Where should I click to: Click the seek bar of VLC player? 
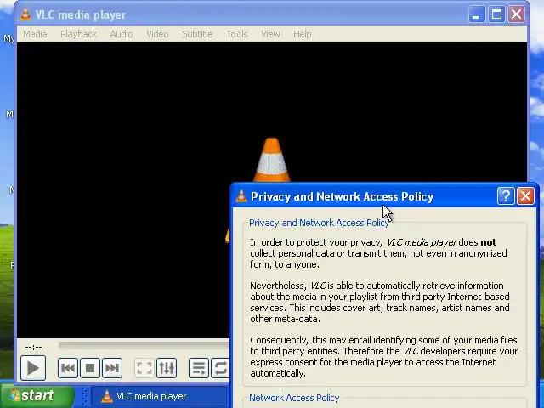click(144, 345)
